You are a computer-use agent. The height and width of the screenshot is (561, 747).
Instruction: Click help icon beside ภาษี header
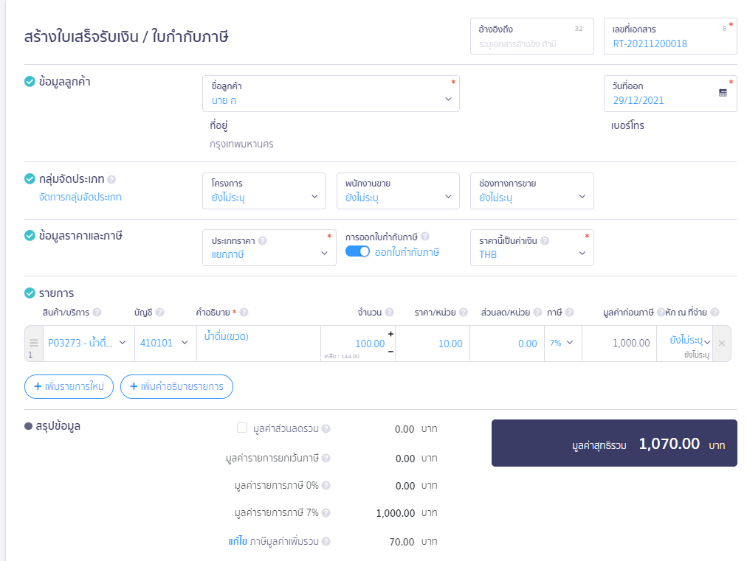tap(569, 312)
